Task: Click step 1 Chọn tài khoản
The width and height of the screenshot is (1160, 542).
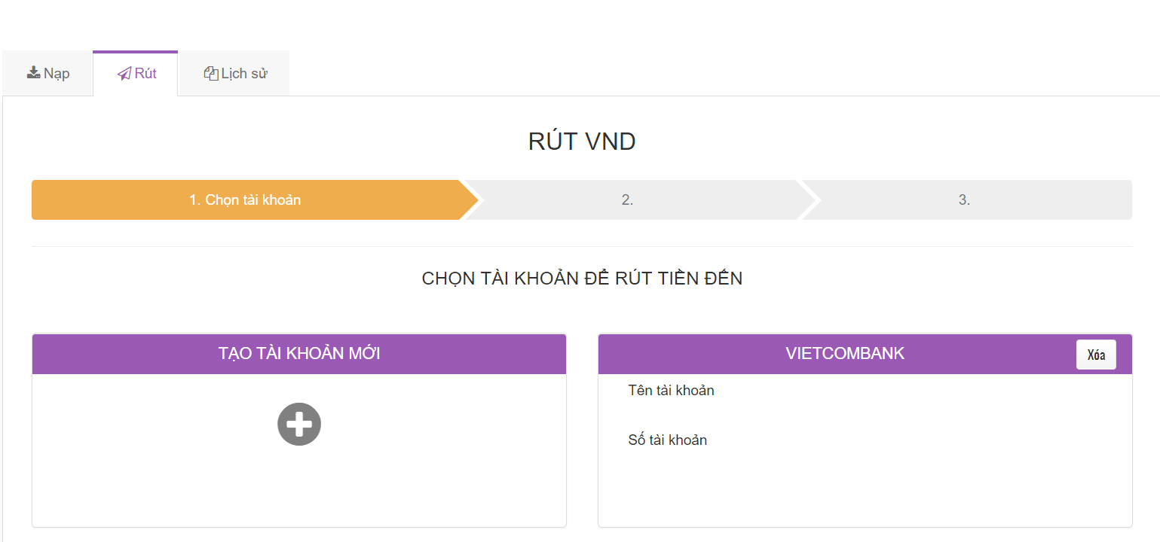Action: 245,199
